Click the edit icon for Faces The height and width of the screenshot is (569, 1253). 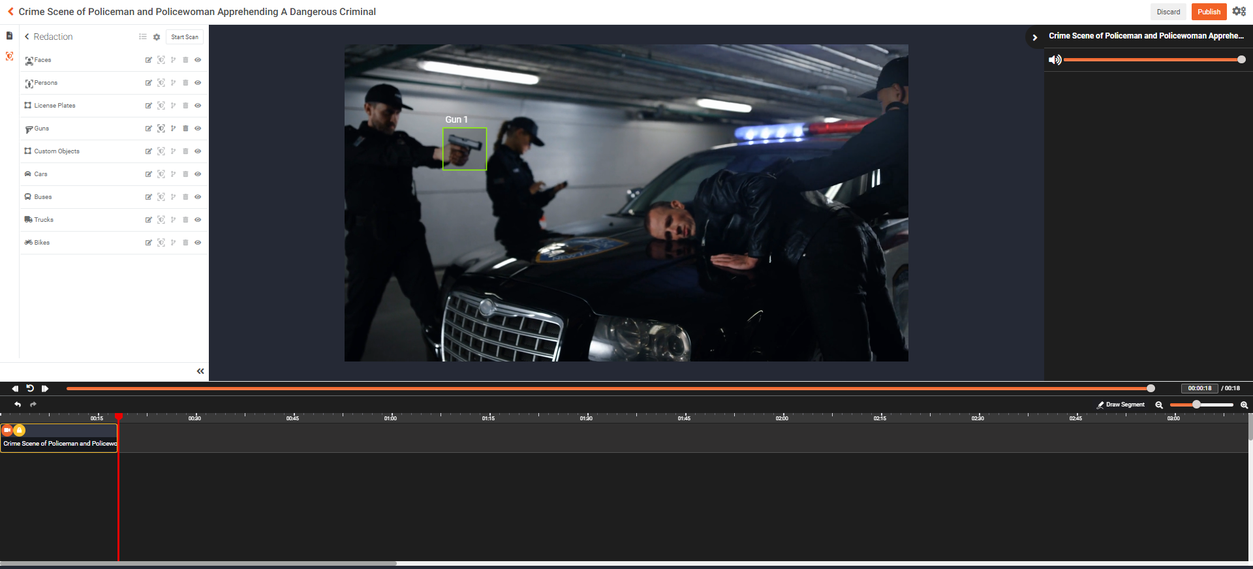(x=149, y=60)
